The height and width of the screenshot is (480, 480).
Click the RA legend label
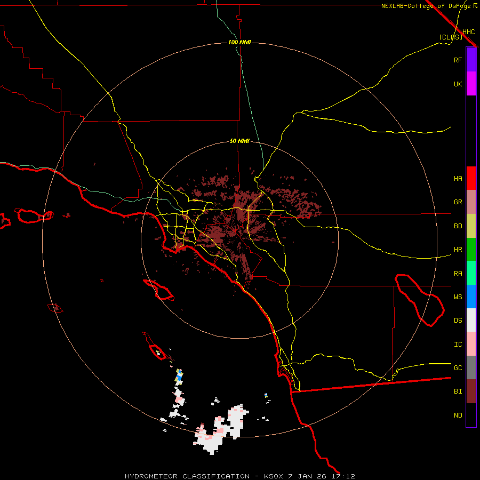(x=458, y=274)
